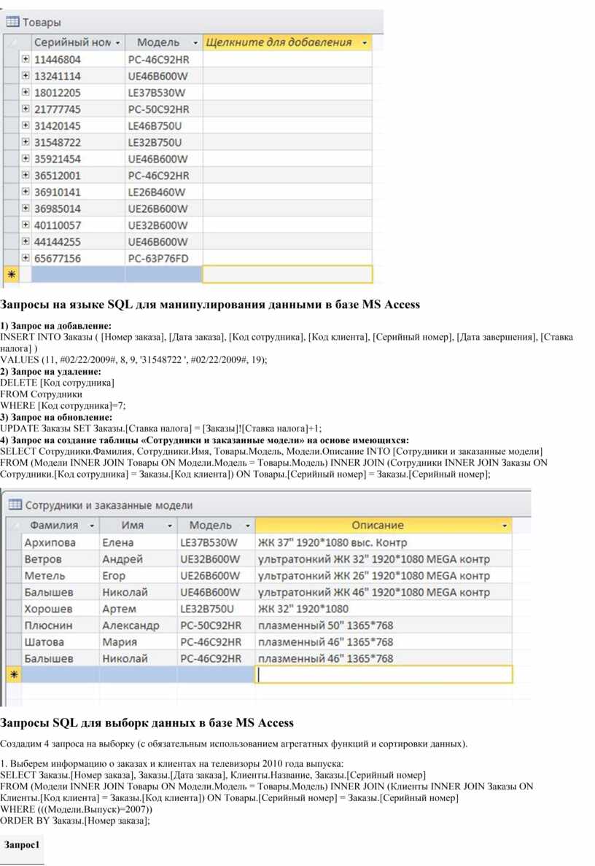Expand the record with serial 65677156
Image resolution: width=595 pixels, height=866 pixels.
26,257
